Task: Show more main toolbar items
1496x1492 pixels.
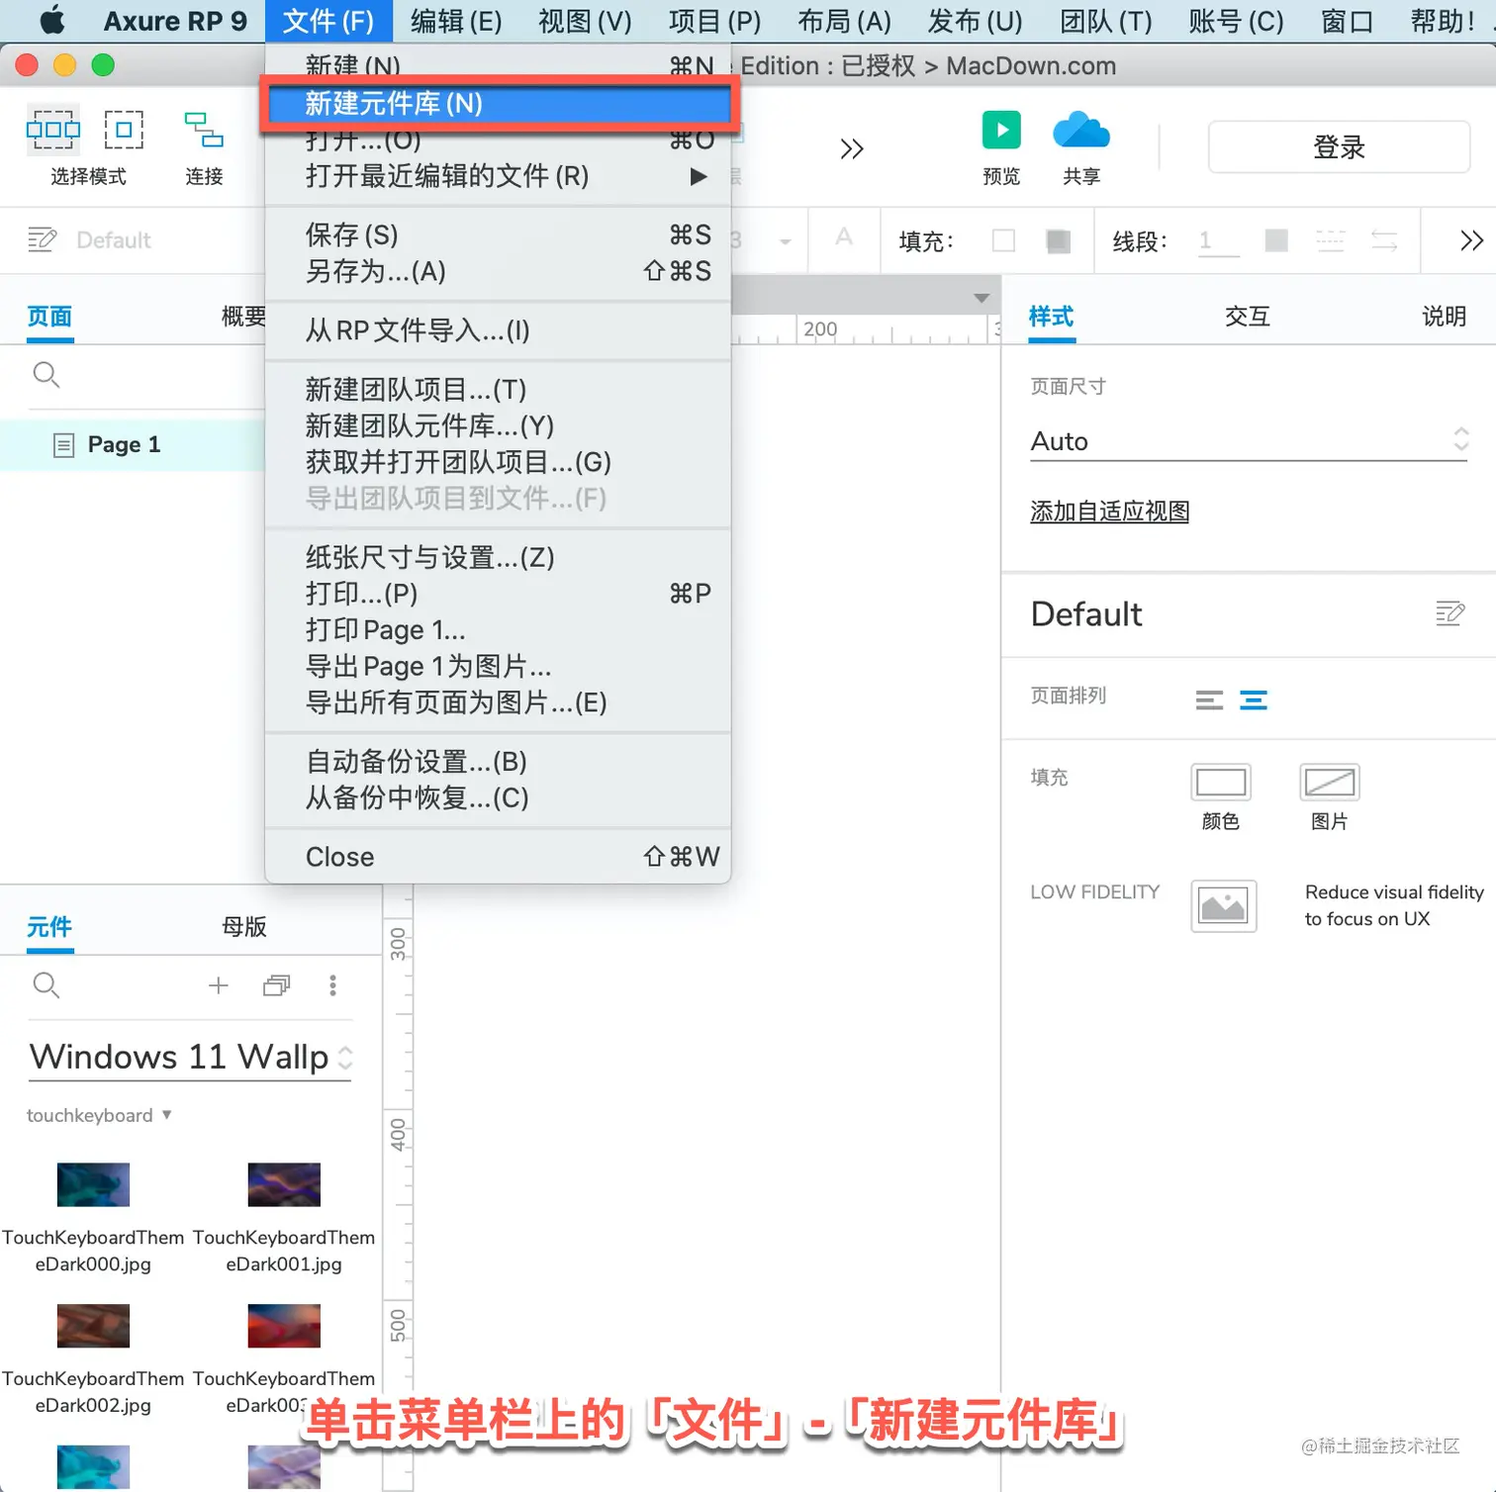Action: click(x=852, y=148)
